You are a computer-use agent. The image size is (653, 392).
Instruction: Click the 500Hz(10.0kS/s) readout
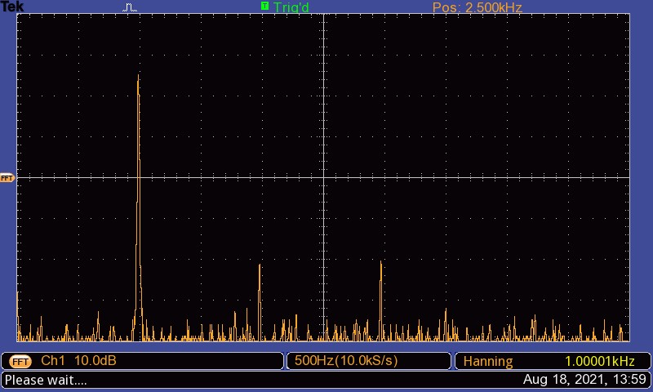(x=346, y=360)
